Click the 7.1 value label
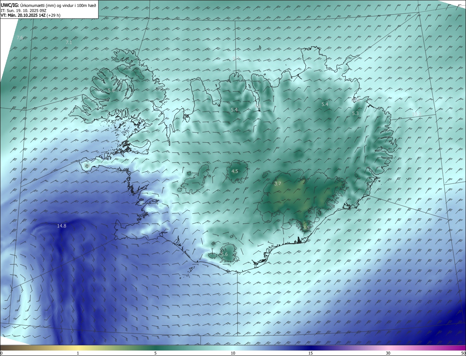The height and width of the screenshot is (356, 466). coord(69,43)
